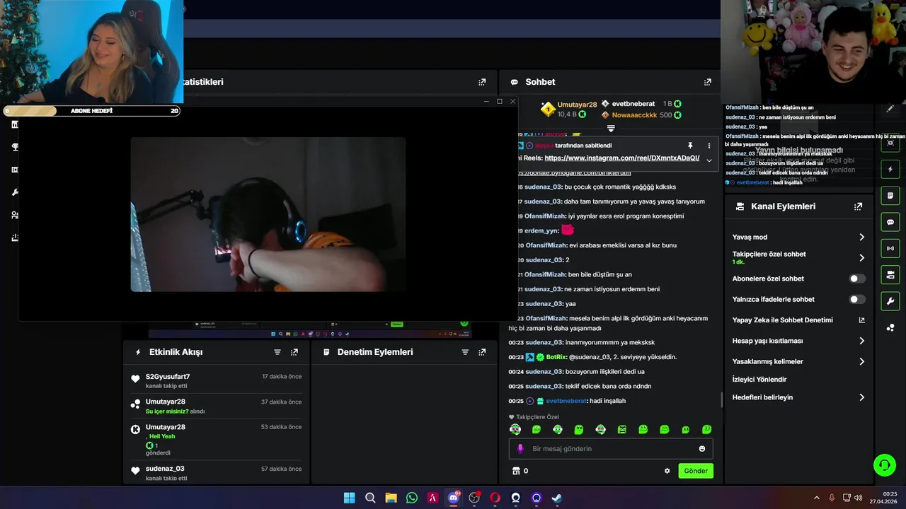Unpin the pinned chat message
This screenshot has width=906, height=509.
click(690, 146)
